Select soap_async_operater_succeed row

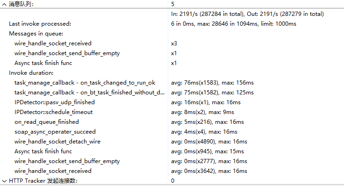point(172,132)
